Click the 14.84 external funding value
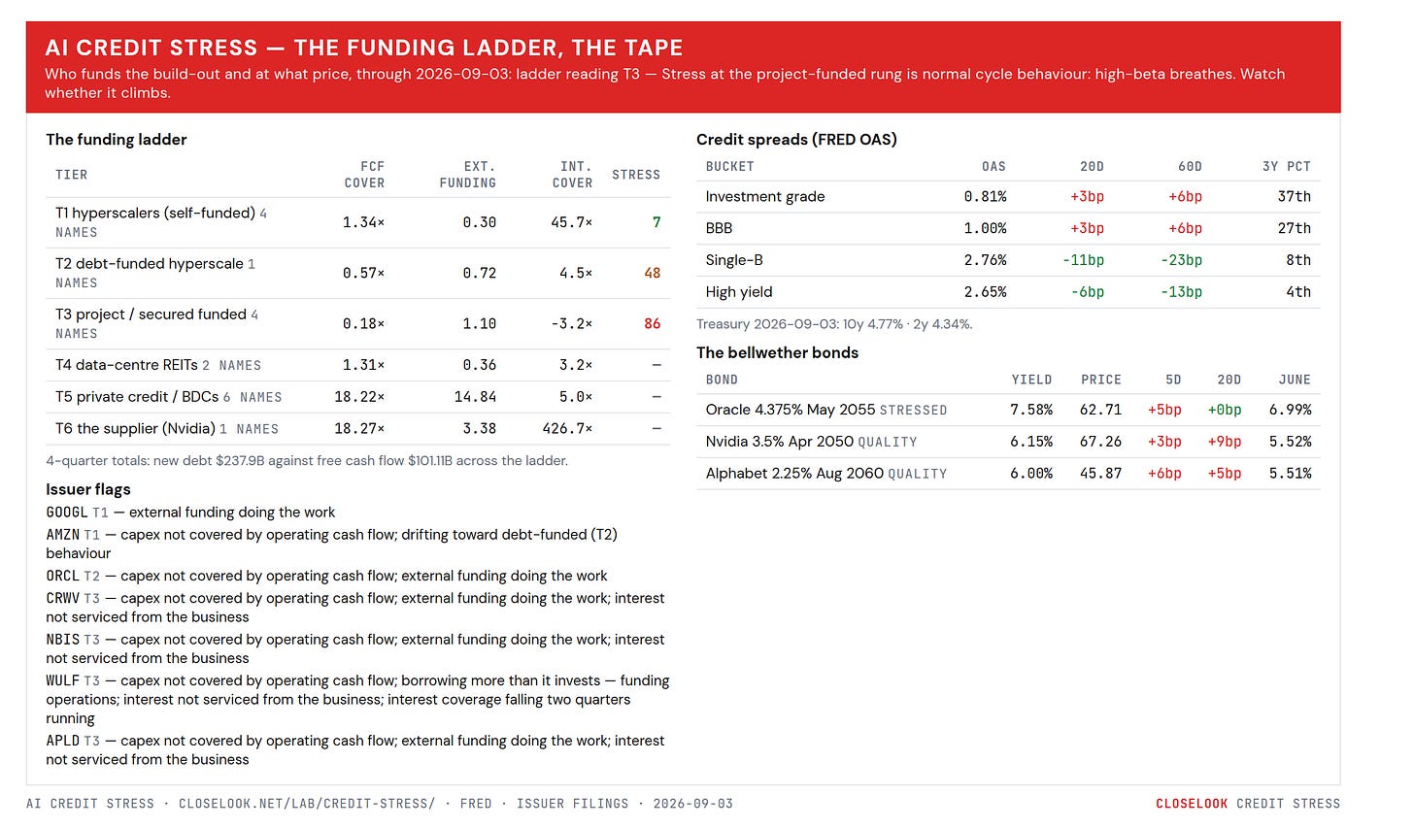 pyautogui.click(x=476, y=397)
